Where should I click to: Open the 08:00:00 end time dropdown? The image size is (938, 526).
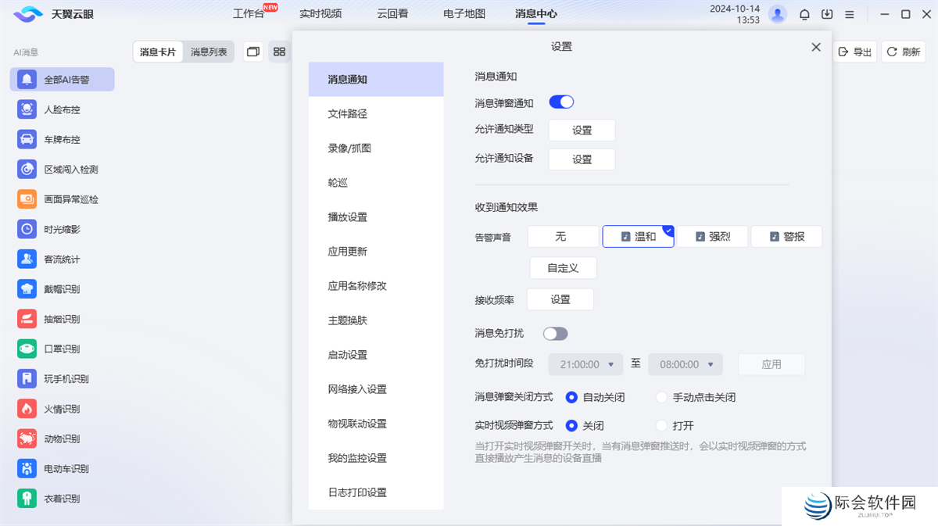(x=686, y=363)
